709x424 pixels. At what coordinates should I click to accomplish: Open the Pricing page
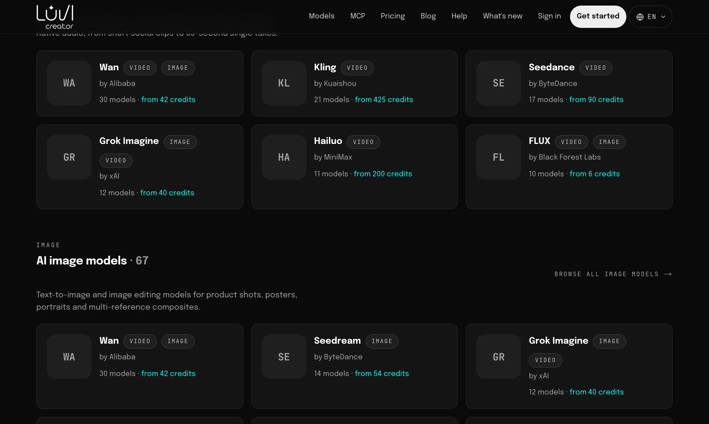tap(392, 16)
